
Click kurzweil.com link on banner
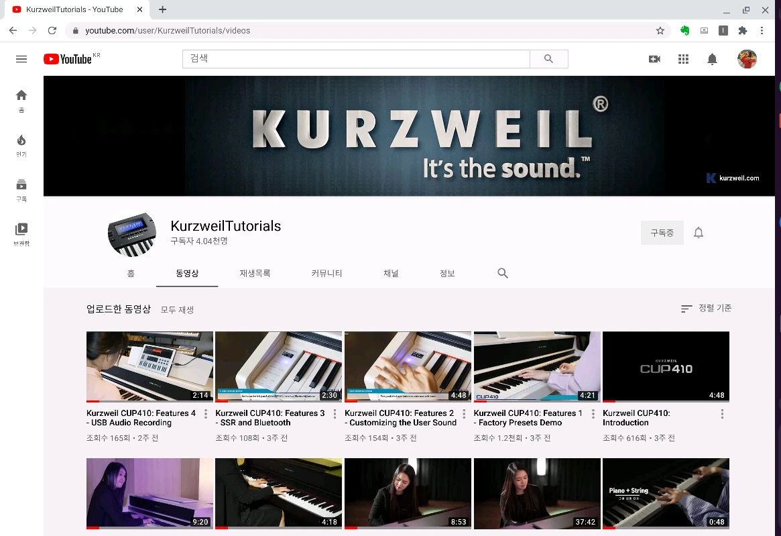(x=733, y=178)
